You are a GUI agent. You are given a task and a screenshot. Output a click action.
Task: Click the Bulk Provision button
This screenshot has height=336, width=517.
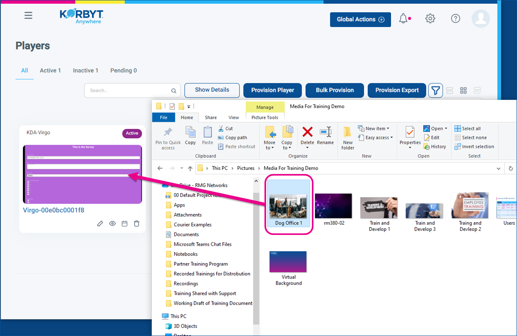click(x=335, y=90)
